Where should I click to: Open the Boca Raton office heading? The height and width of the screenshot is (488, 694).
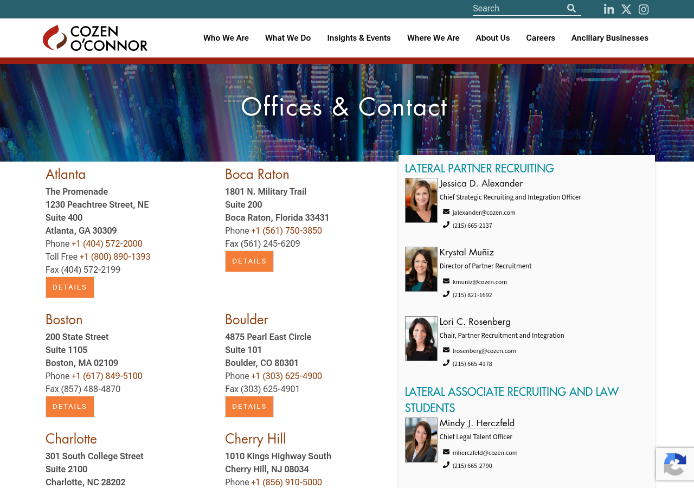coord(257,175)
